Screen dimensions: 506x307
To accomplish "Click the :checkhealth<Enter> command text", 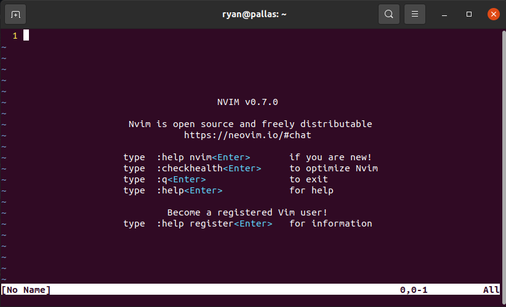I will point(209,168).
